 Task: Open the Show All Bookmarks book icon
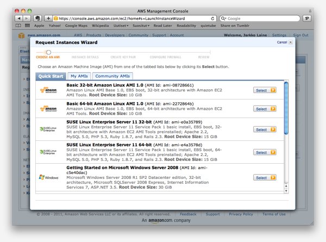click(x=18, y=25)
